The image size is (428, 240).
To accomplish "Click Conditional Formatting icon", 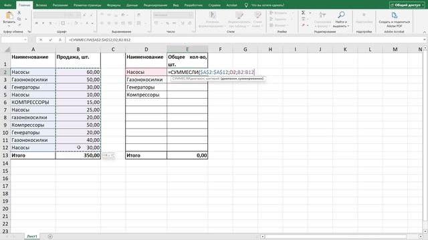I will [x=213, y=15].
